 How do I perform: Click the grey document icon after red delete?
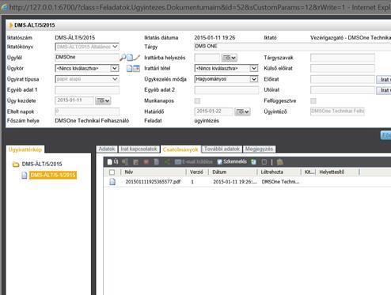pos(157,162)
